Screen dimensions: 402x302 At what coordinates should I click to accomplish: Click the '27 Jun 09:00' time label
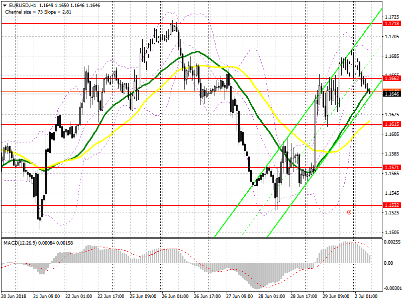[x=240, y=296]
